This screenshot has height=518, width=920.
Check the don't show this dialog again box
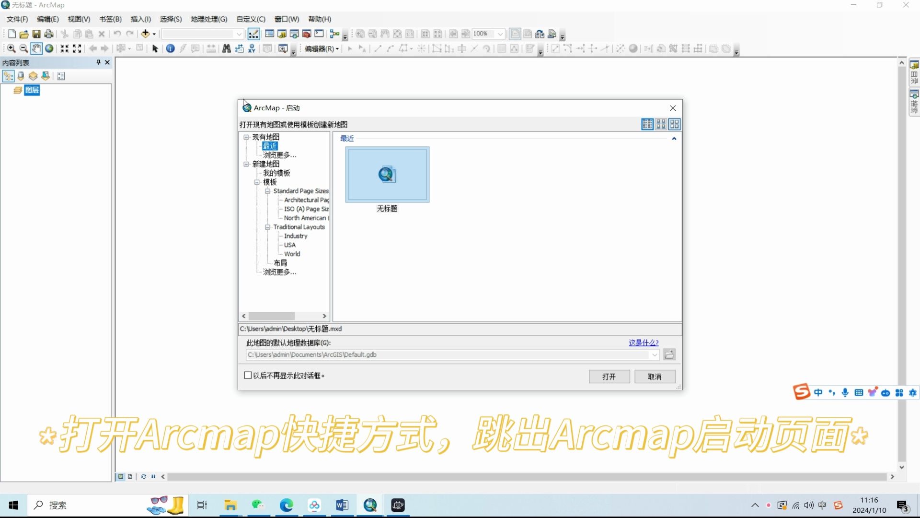[x=248, y=376]
